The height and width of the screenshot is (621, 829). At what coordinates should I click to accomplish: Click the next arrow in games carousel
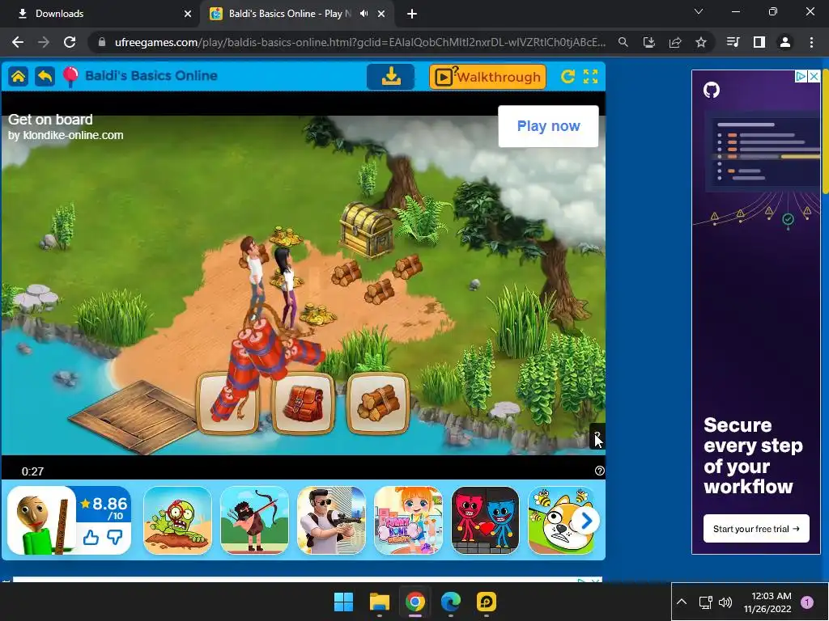586,522
